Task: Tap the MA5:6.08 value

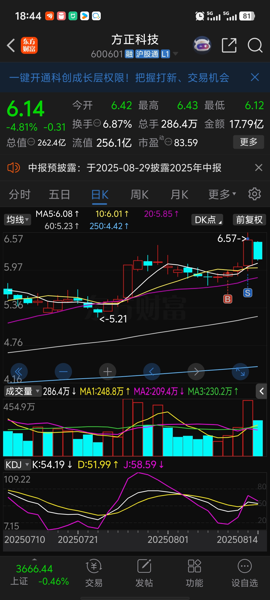Action: point(57,214)
